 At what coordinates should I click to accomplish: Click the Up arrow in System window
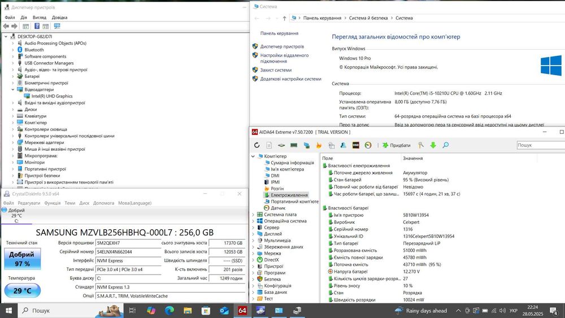pos(284,18)
